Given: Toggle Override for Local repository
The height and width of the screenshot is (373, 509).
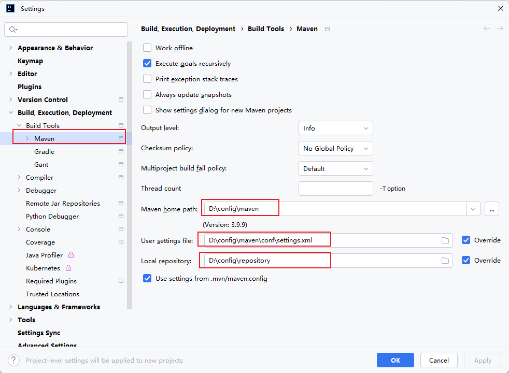Looking at the screenshot, I should (x=466, y=261).
